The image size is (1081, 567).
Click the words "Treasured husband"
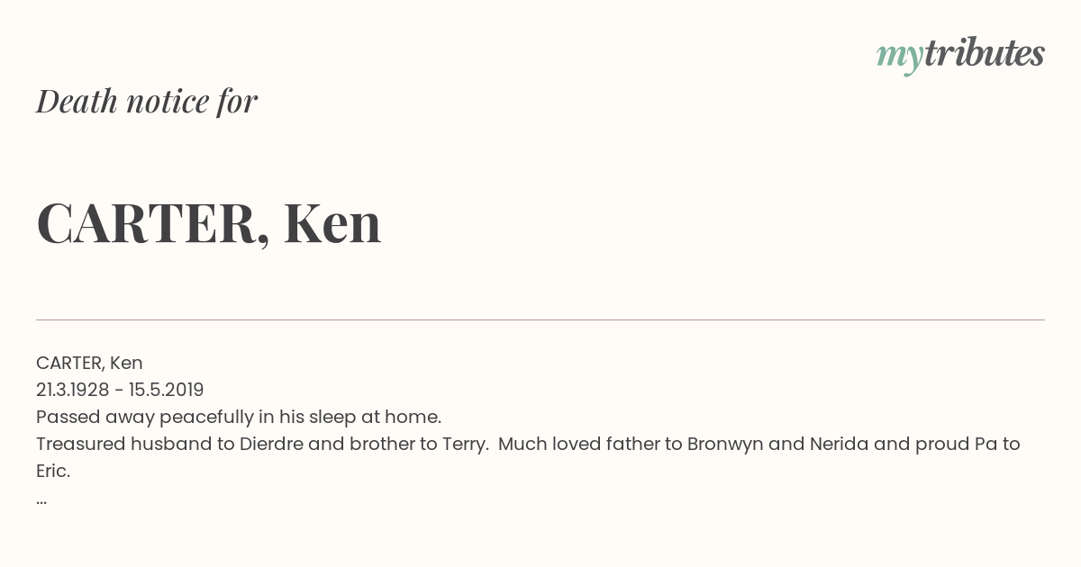click(x=107, y=444)
